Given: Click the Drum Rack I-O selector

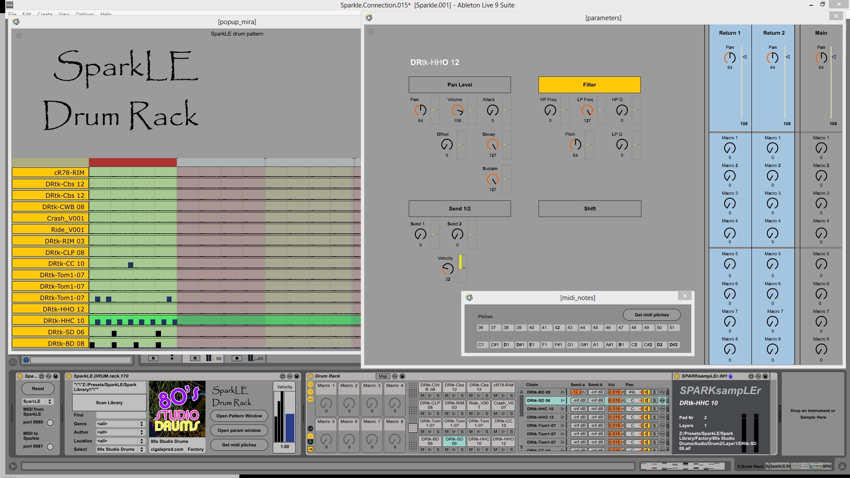Looking at the screenshot, I should 310,428.
